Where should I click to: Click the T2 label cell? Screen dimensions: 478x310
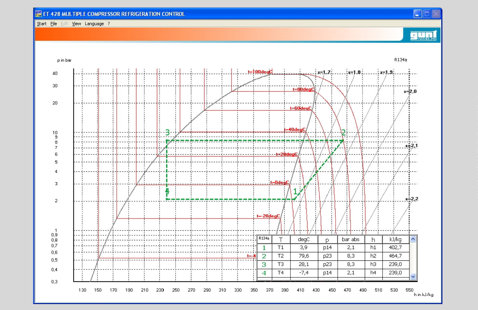[281, 256]
